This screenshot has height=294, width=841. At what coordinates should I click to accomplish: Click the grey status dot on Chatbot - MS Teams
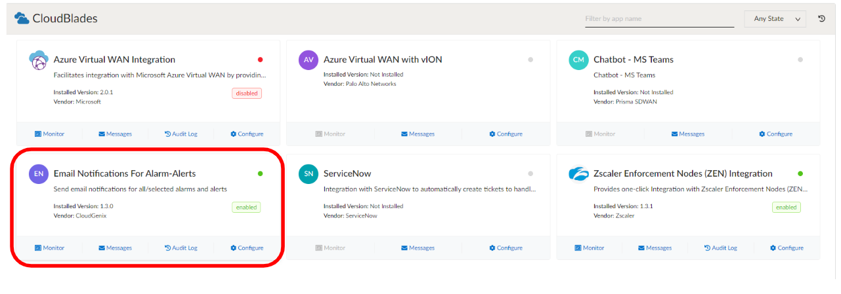coord(800,60)
